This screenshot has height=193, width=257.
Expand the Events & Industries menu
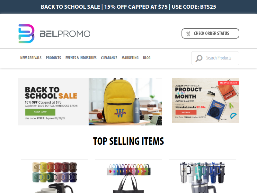pos(81,58)
